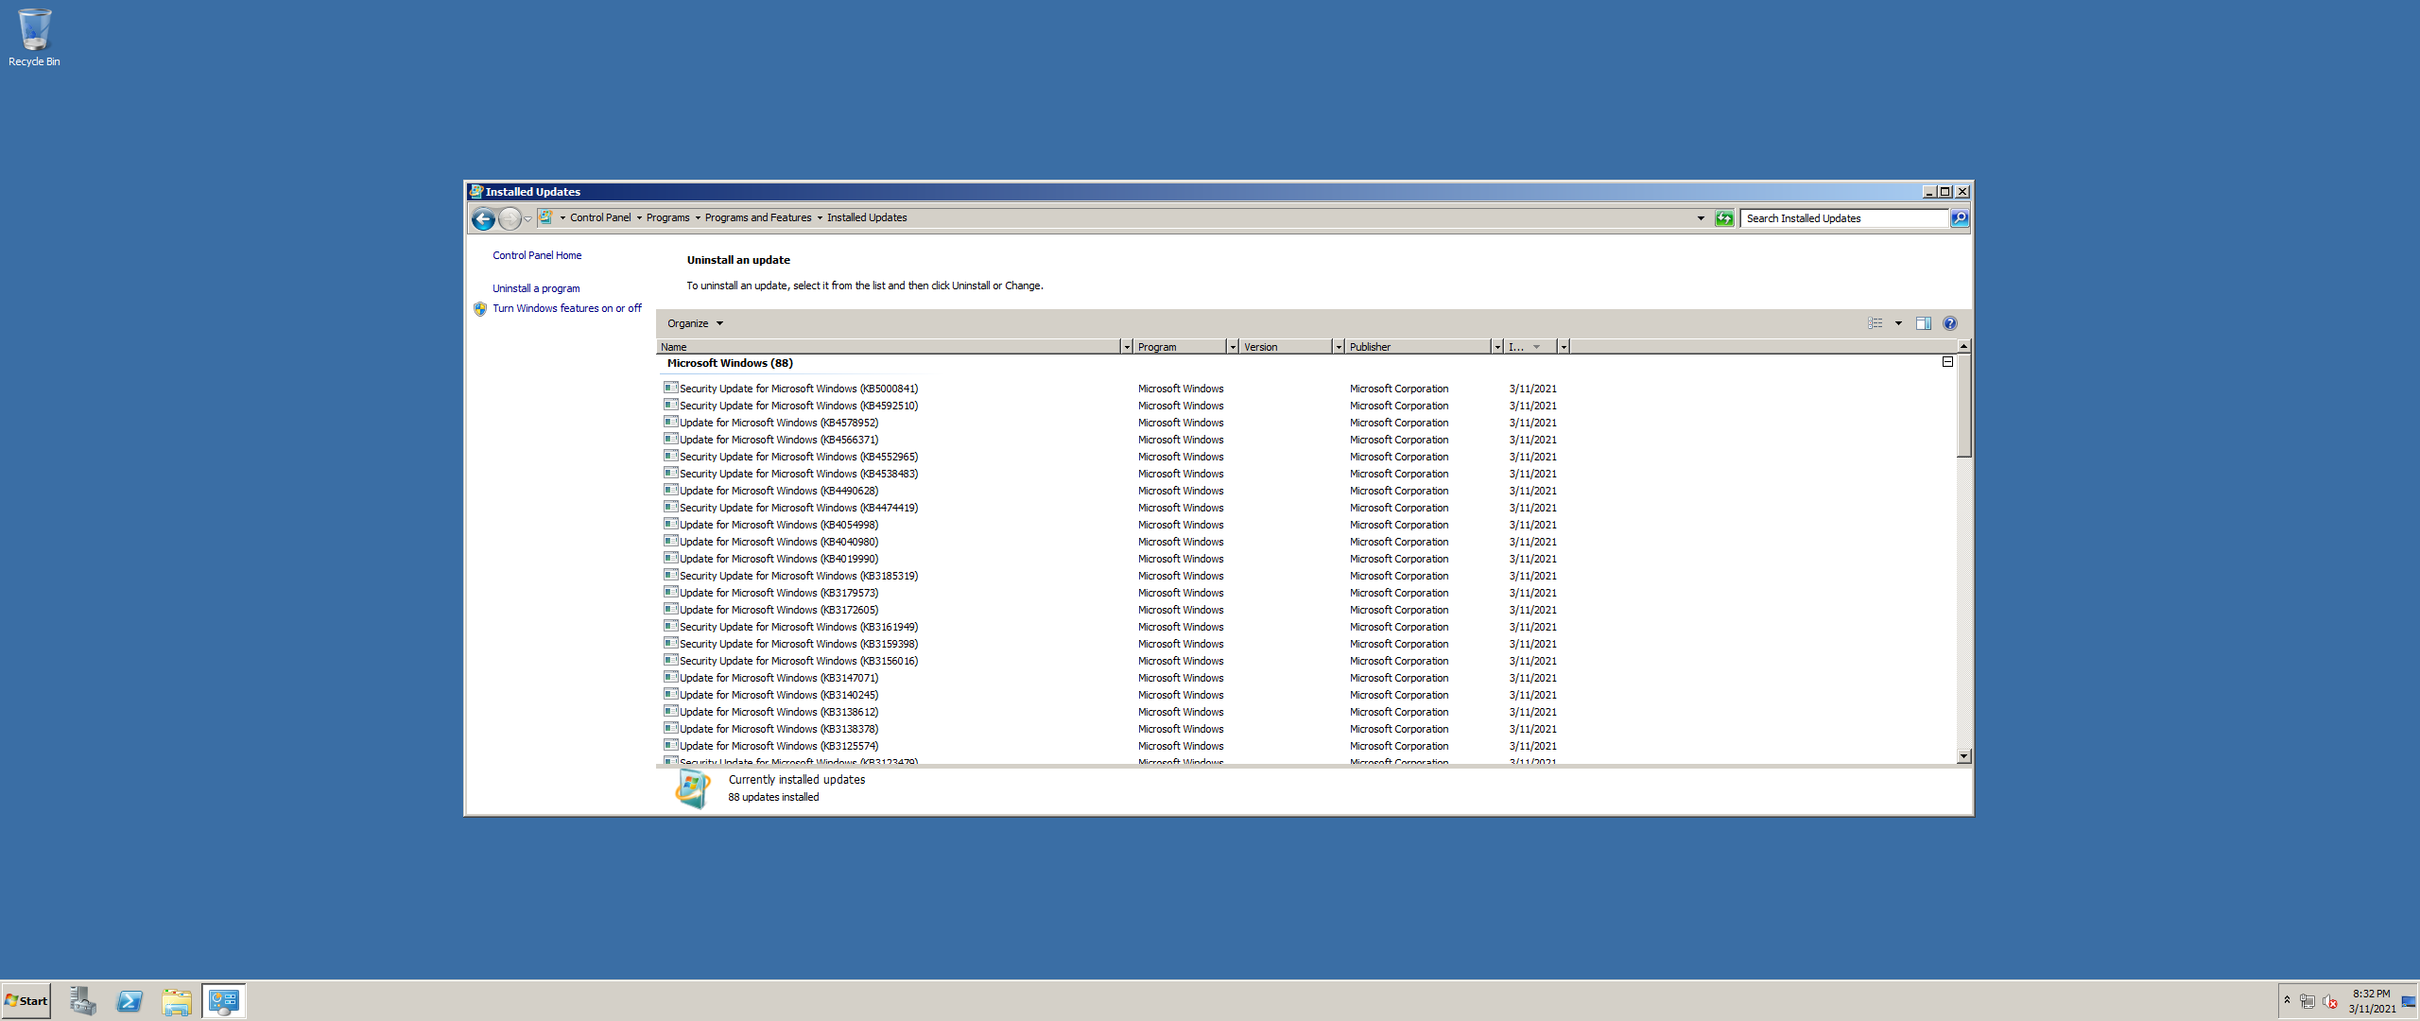The height and width of the screenshot is (1021, 2420).
Task: Sort by the Publisher column header
Action: click(x=1418, y=347)
